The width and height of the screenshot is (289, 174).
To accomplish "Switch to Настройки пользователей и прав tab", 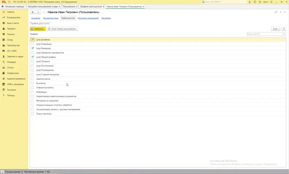I will 43,7.
